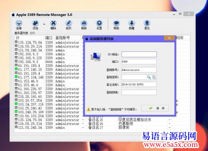Click the gray status icon for 110.66.103.204
208x151 pixels.
[16, 115]
